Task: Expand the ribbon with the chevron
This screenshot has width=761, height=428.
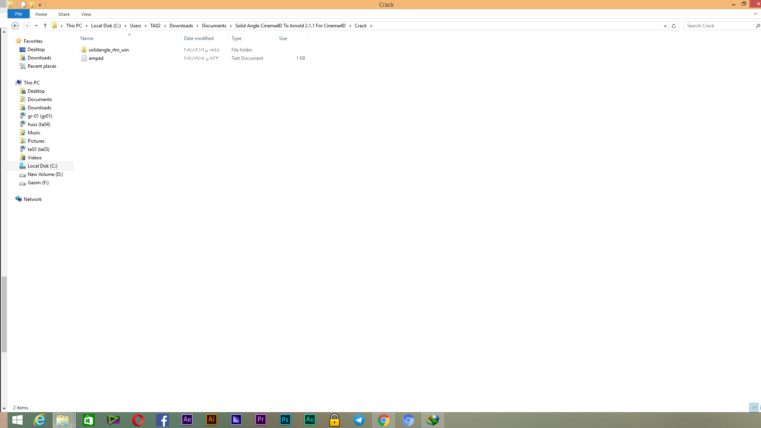Action: tap(755, 14)
